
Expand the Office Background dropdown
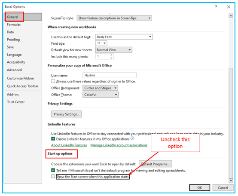pyautogui.click(x=100, y=88)
